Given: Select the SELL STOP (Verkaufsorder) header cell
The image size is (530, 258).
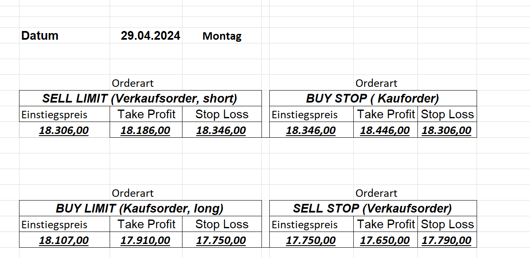Looking at the screenshot, I should [x=372, y=208].
